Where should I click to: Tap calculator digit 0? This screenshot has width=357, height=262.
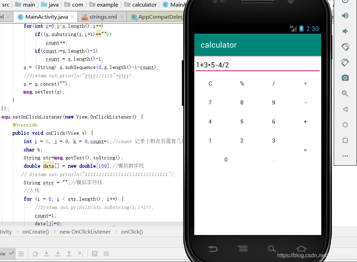click(226, 160)
